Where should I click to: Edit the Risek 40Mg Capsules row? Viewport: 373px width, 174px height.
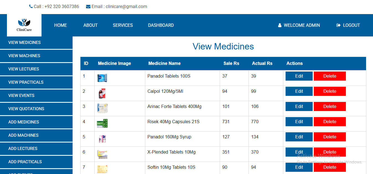click(x=299, y=122)
